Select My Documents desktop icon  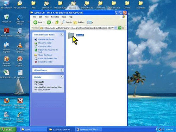pyautogui.click(x=20, y=5)
